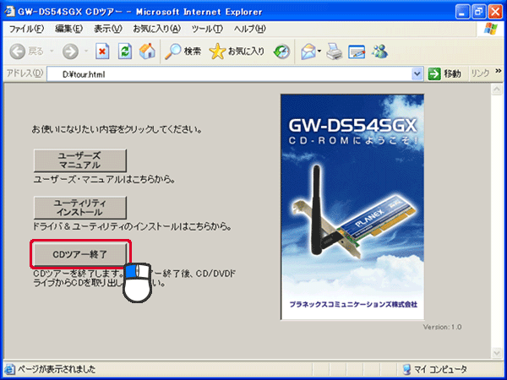This screenshot has height=380, width=507.
Task: Click the Windows flag logo icon
Action: click(491, 29)
